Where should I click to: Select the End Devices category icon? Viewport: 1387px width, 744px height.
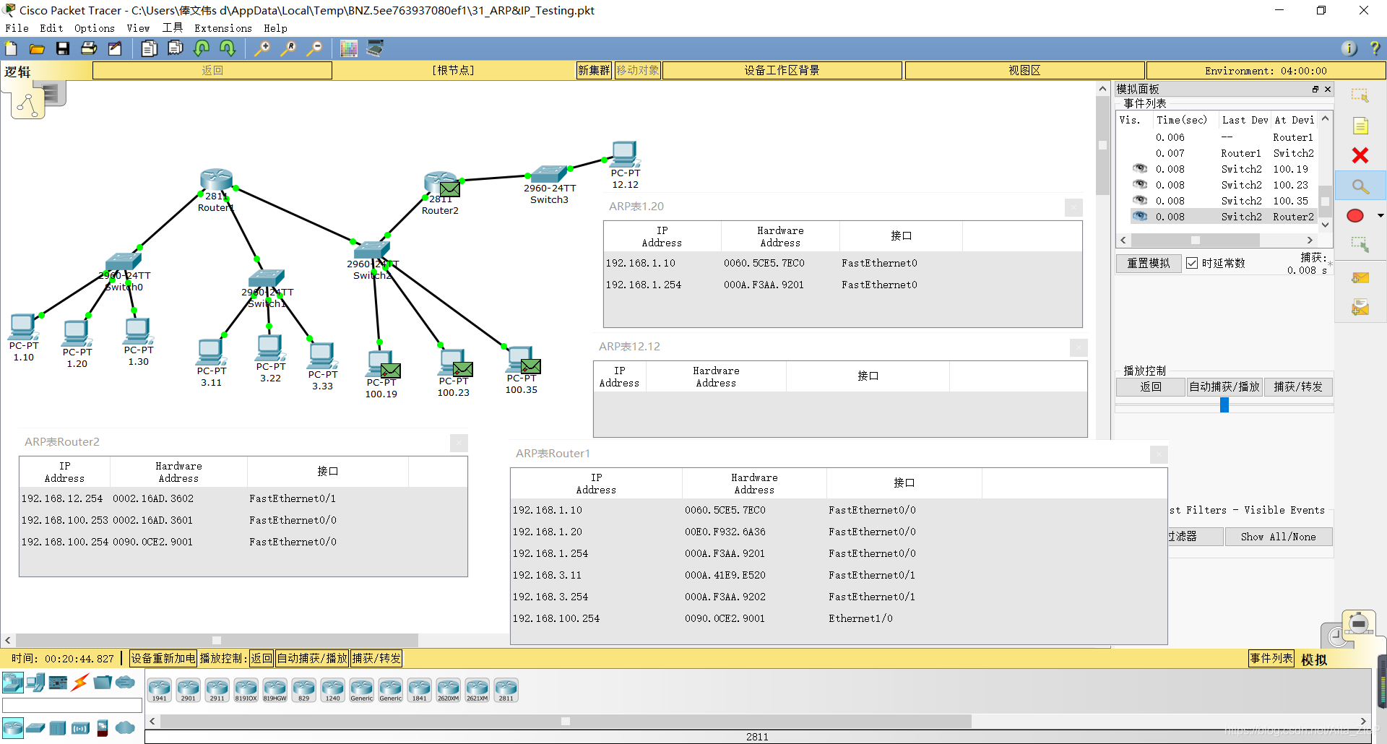tap(35, 682)
